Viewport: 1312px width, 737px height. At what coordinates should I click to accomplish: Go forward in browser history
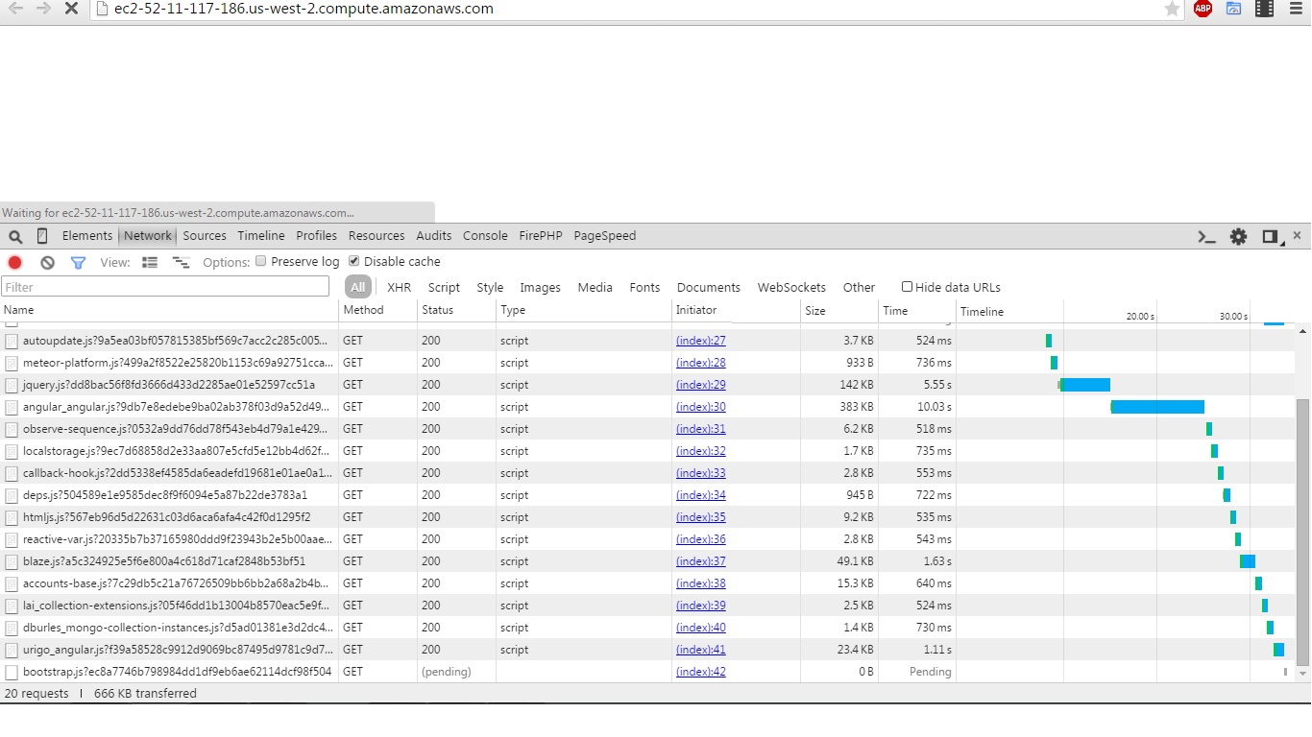coord(43,9)
